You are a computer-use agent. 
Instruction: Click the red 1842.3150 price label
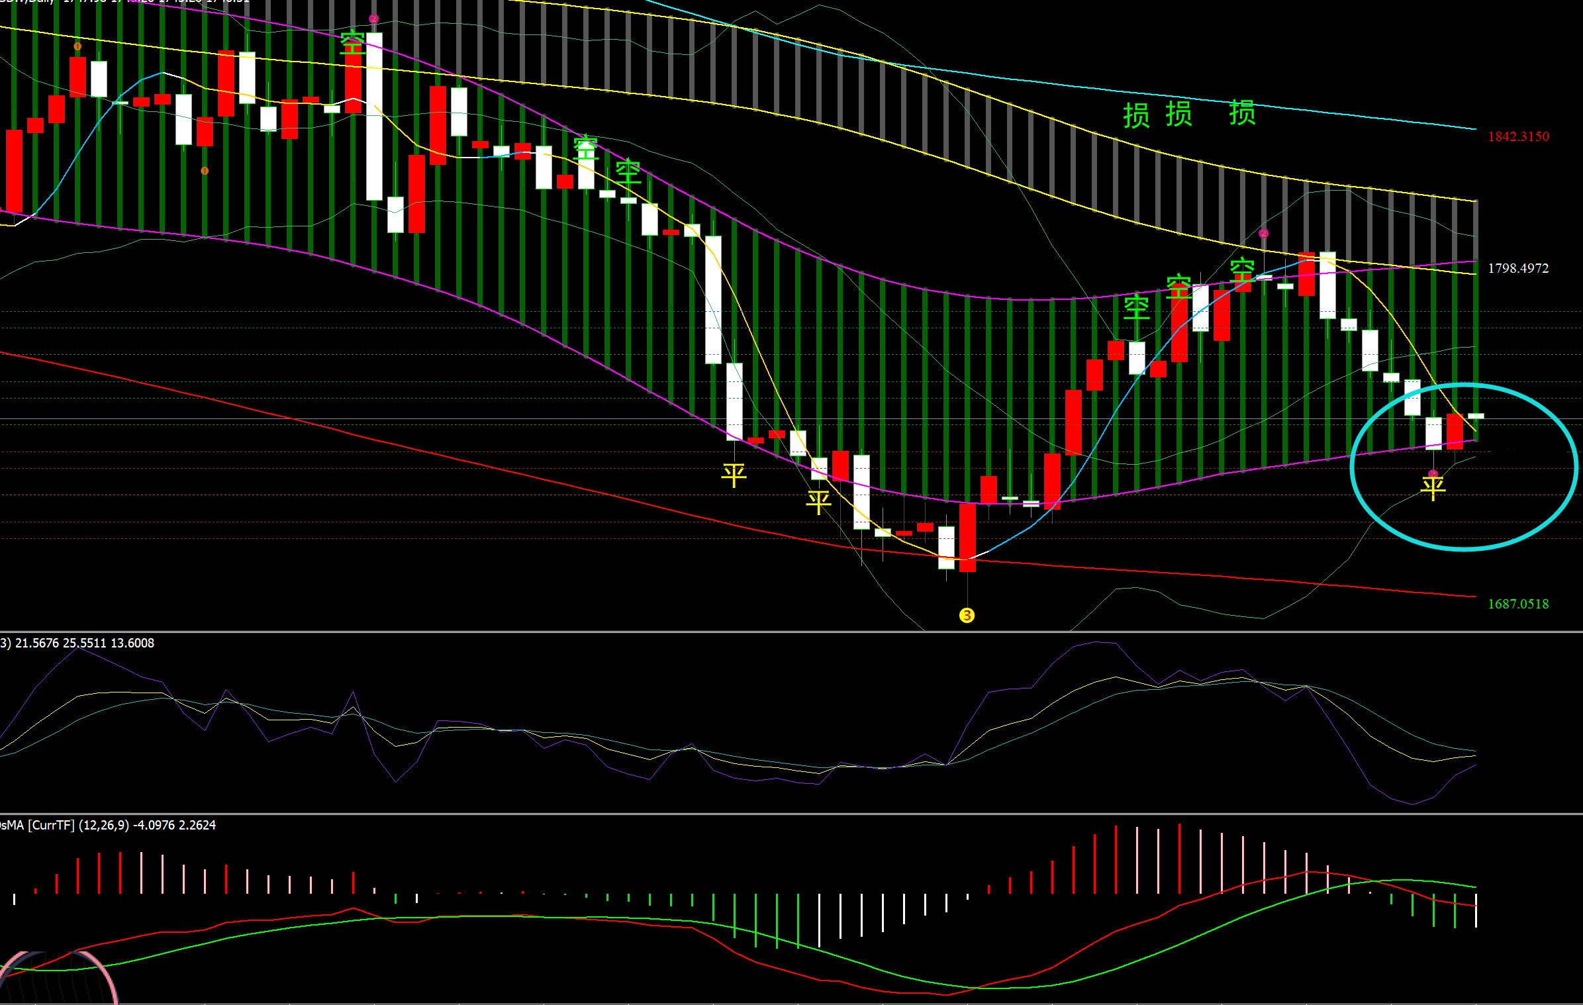click(1518, 136)
